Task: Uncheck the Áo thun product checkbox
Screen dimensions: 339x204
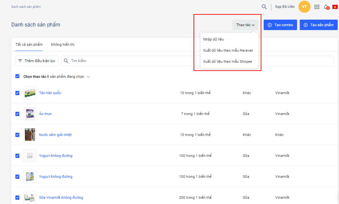Action: [x=17, y=114]
